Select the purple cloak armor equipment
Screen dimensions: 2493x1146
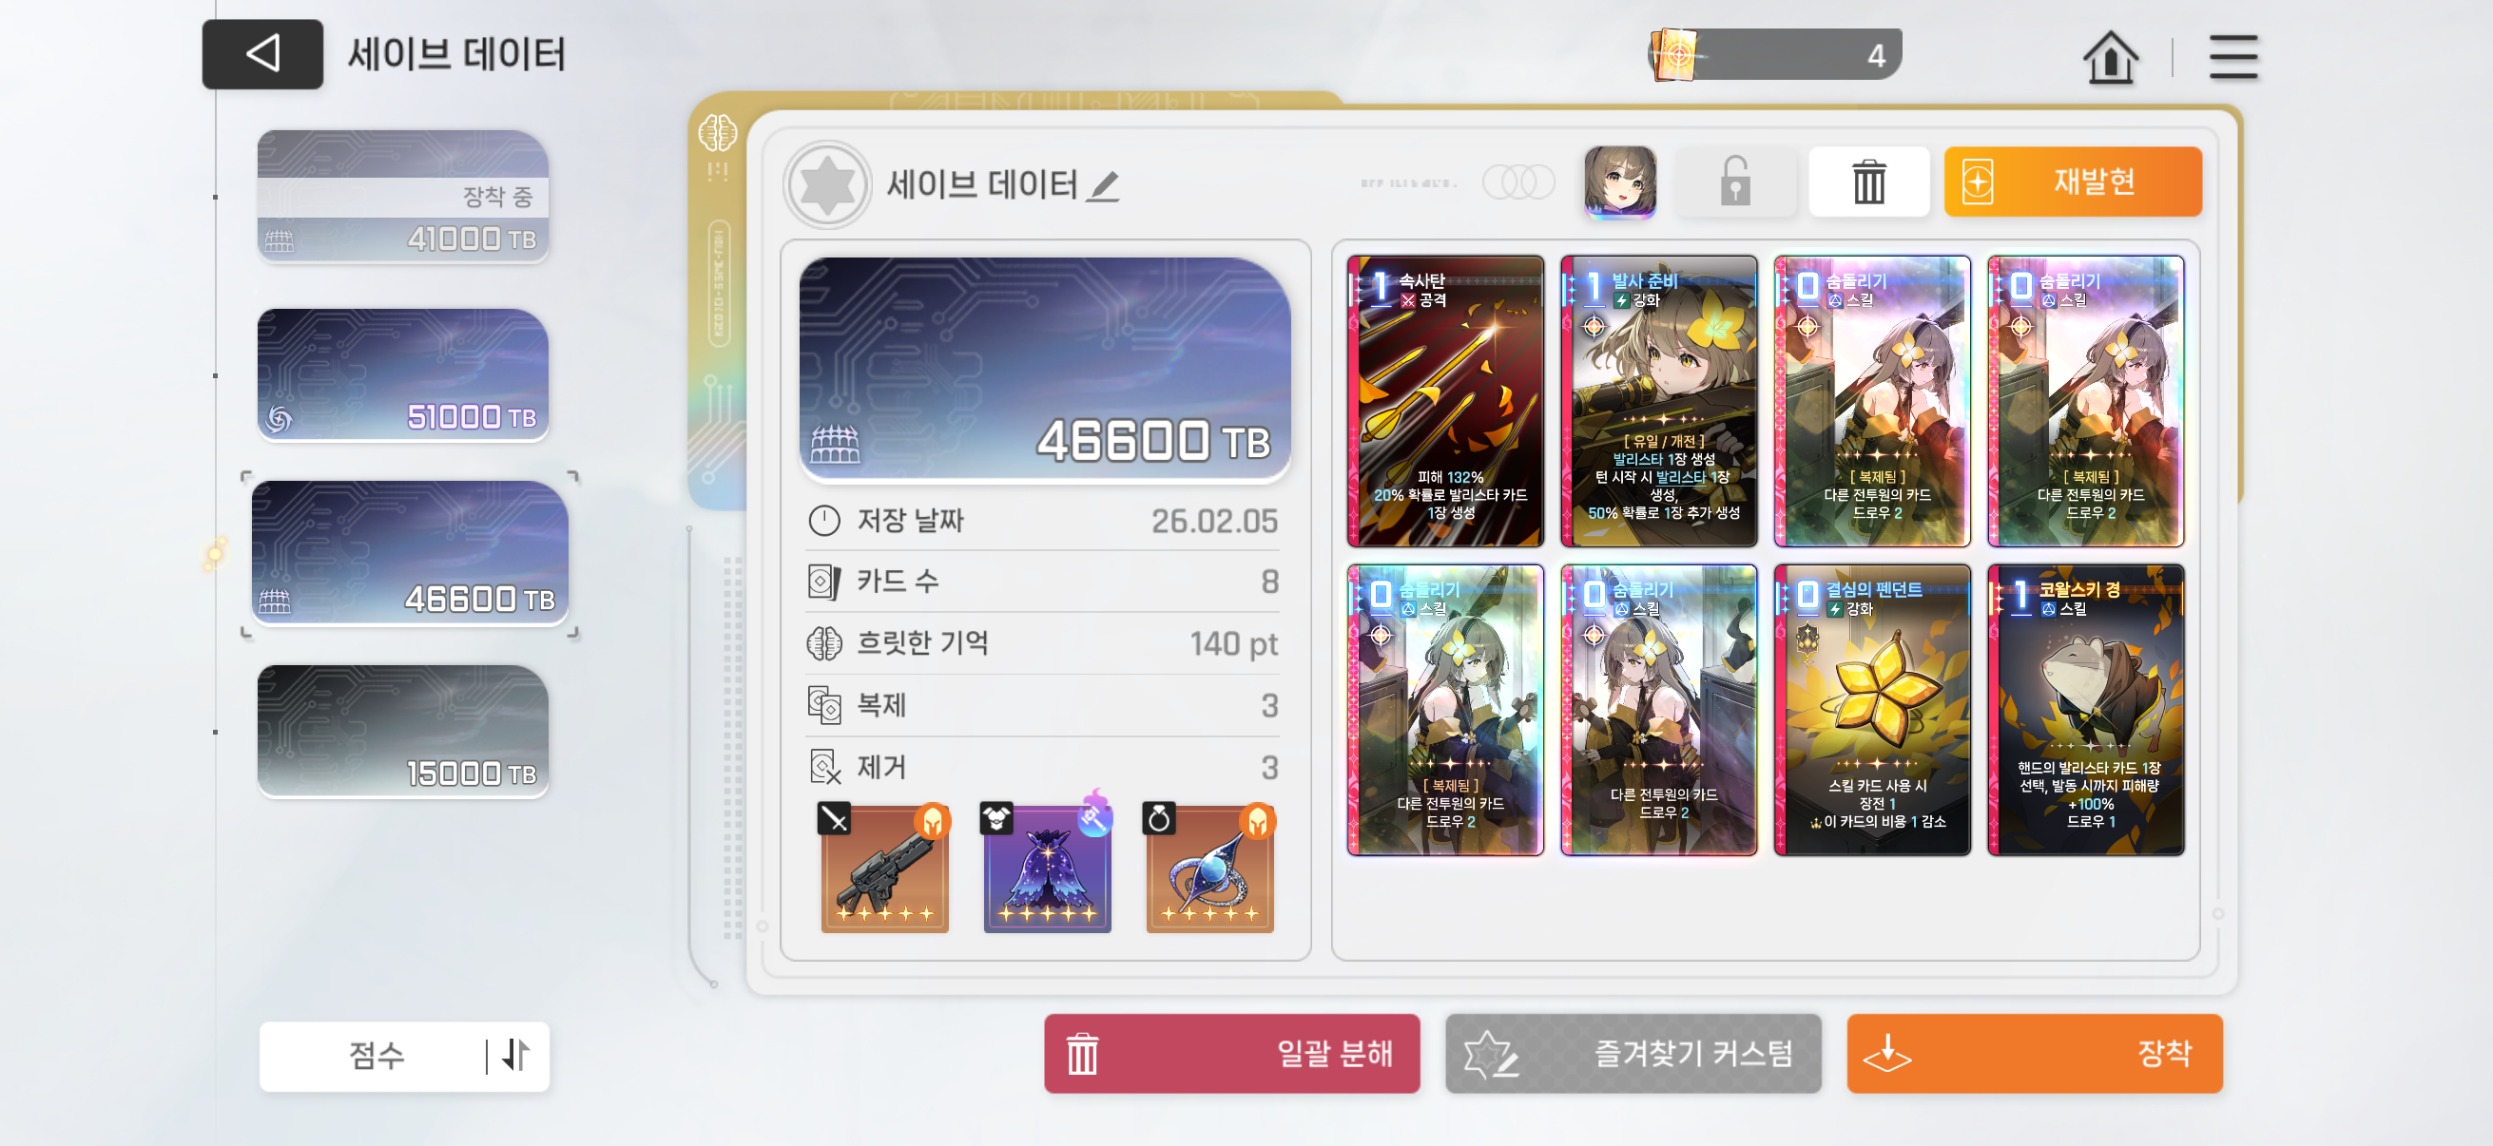coord(1047,869)
